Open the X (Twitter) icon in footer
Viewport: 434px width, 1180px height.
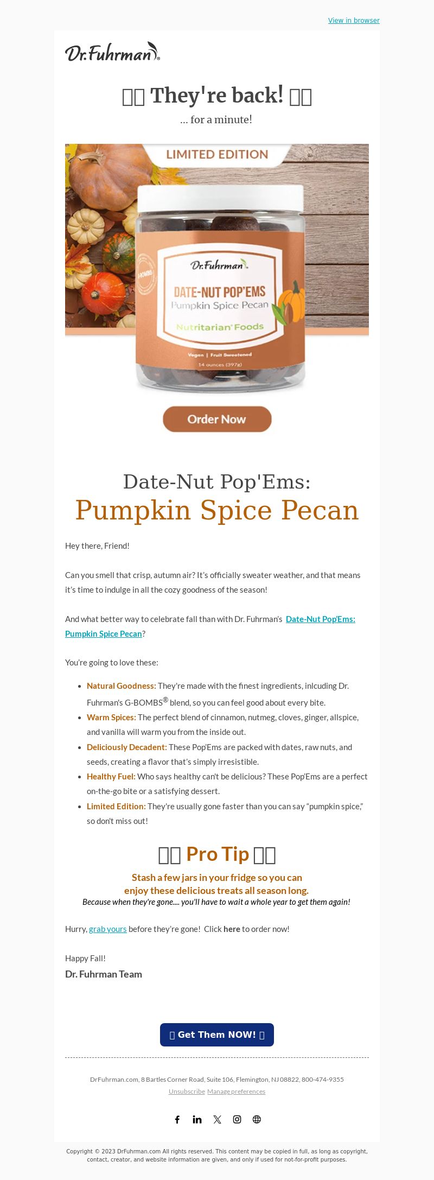[x=217, y=1119]
